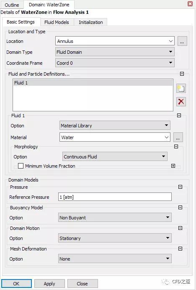The height and width of the screenshot is (290, 196).
Task: Collapse the Fluid 1 settings group
Action: pos(179,116)
